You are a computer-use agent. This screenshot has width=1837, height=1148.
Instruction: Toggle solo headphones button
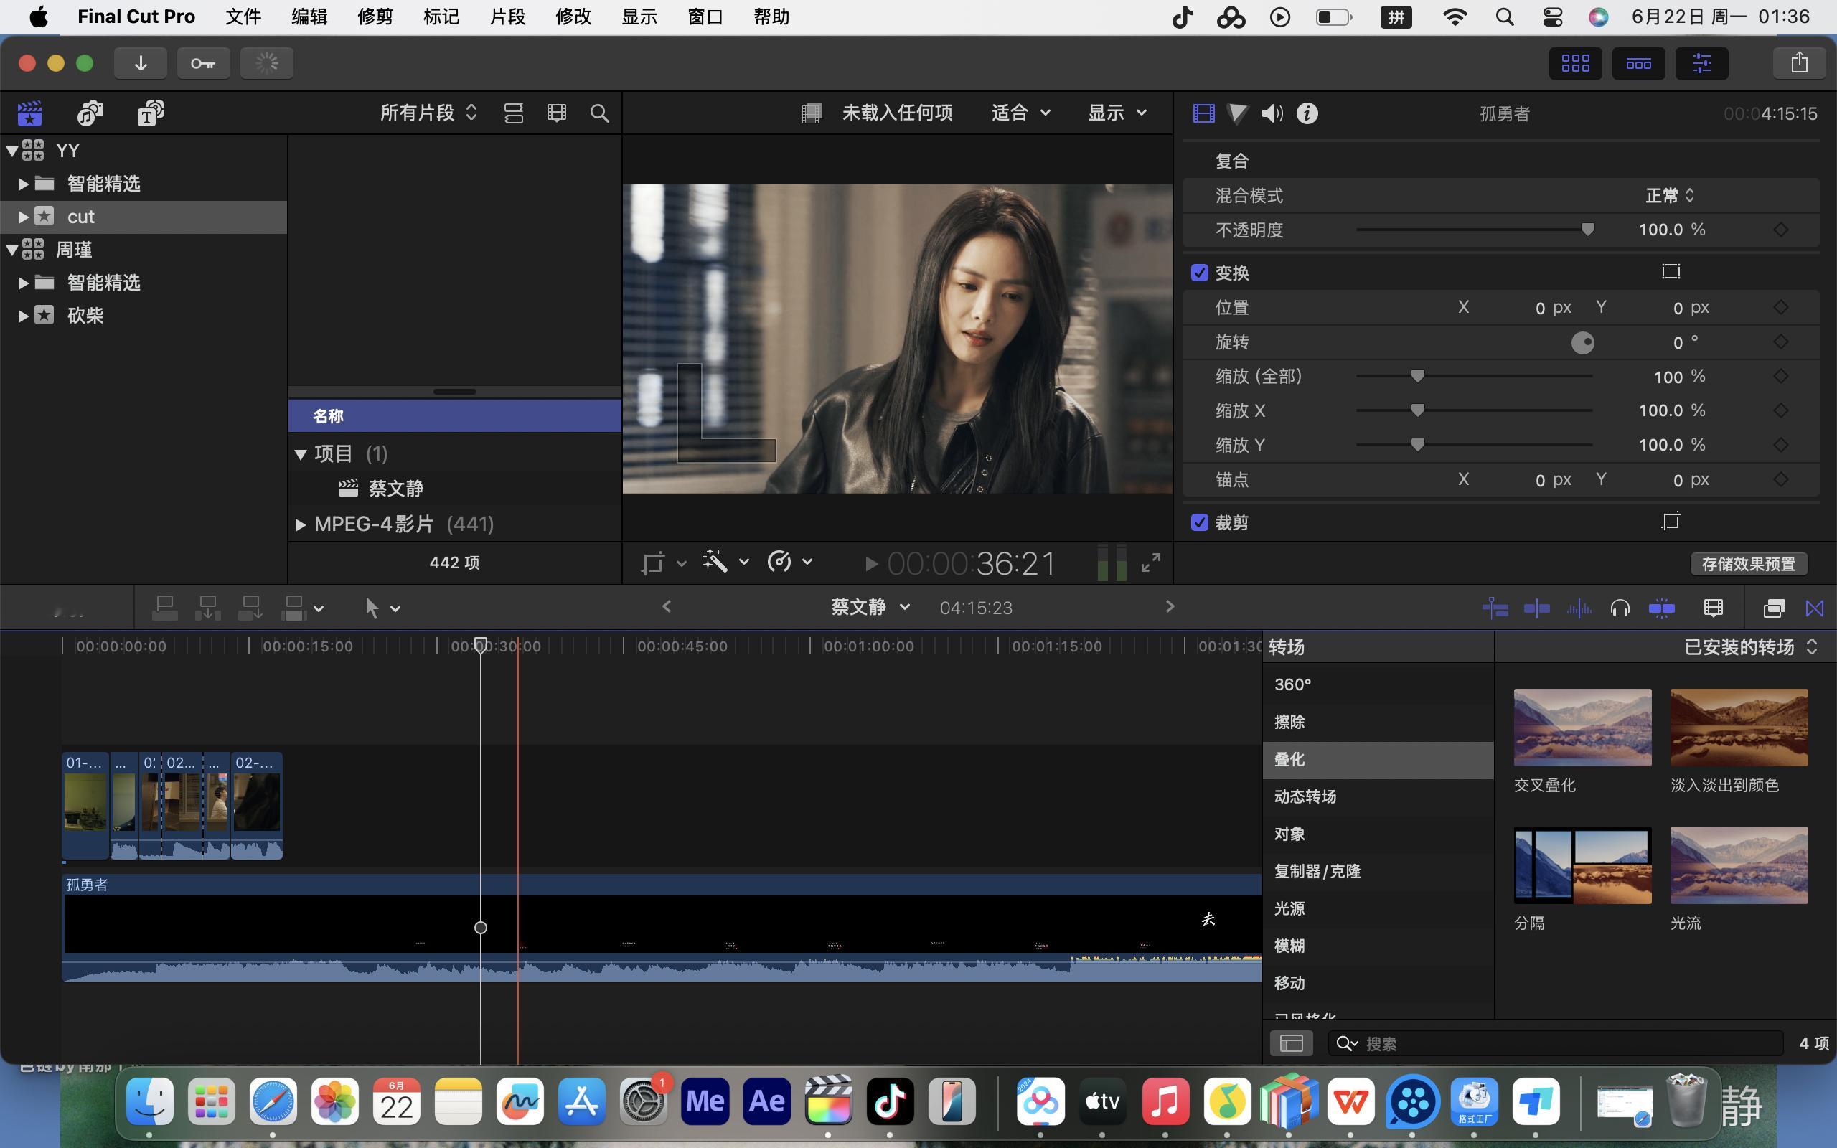tap(1620, 608)
